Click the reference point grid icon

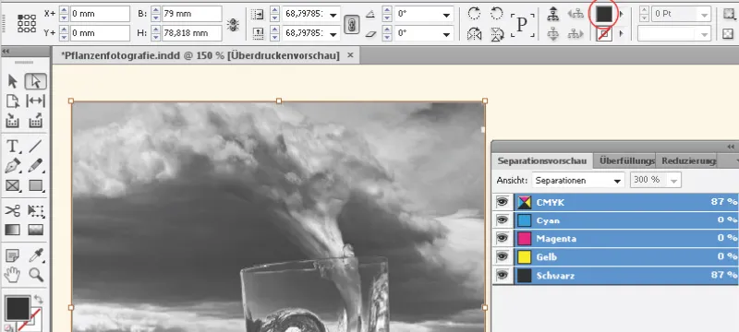pyautogui.click(x=27, y=23)
